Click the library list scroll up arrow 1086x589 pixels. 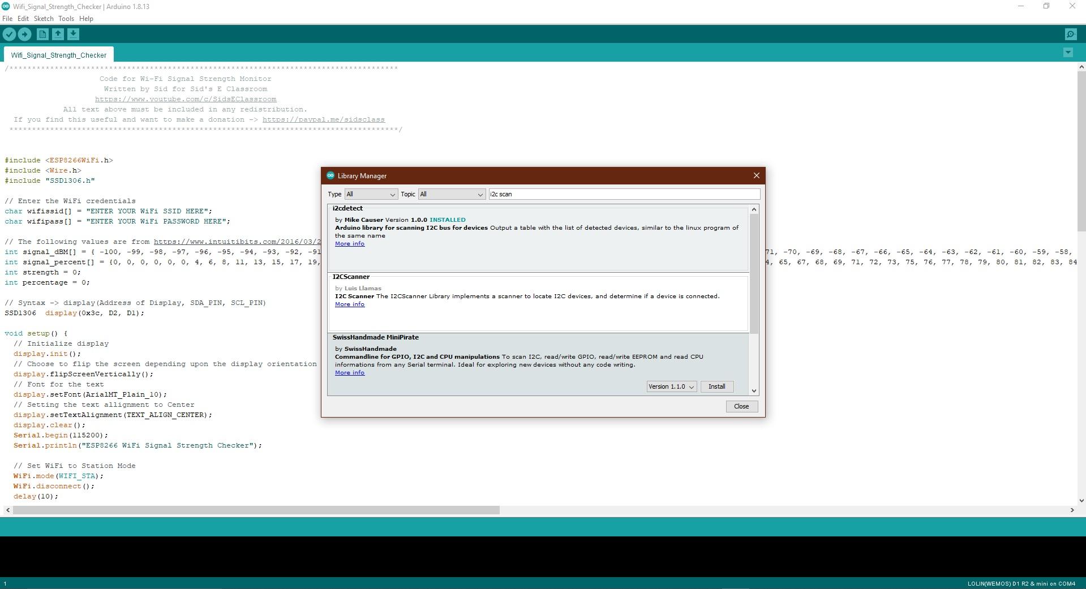[x=754, y=209]
